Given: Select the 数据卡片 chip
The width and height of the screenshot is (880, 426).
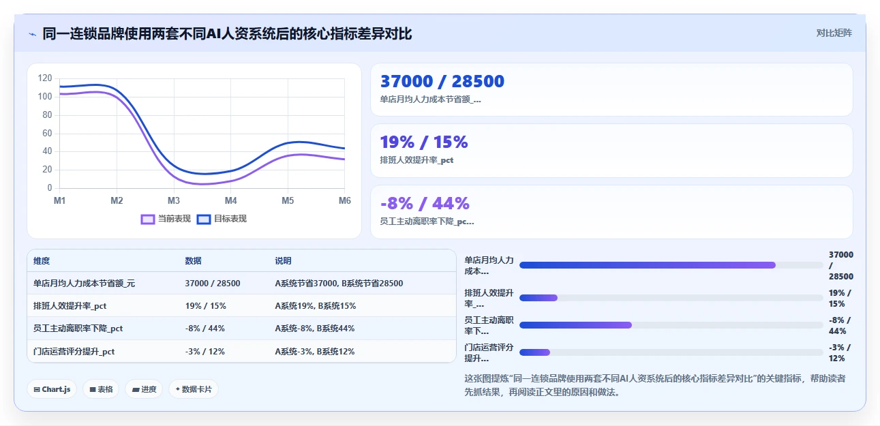Looking at the screenshot, I should click(194, 389).
